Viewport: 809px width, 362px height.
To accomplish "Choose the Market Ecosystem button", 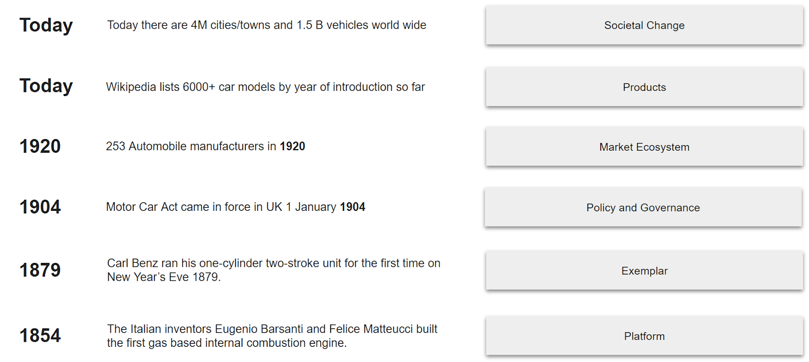I will 644,147.
